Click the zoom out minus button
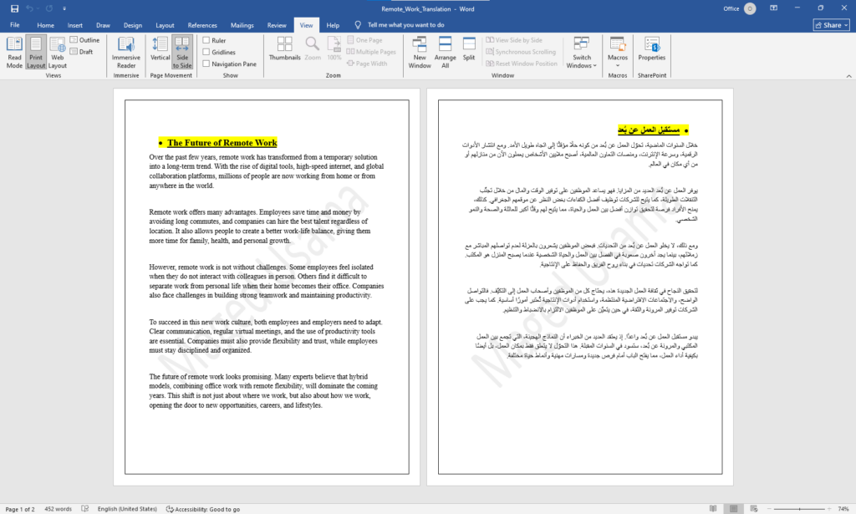The width and height of the screenshot is (856, 514). coord(769,509)
